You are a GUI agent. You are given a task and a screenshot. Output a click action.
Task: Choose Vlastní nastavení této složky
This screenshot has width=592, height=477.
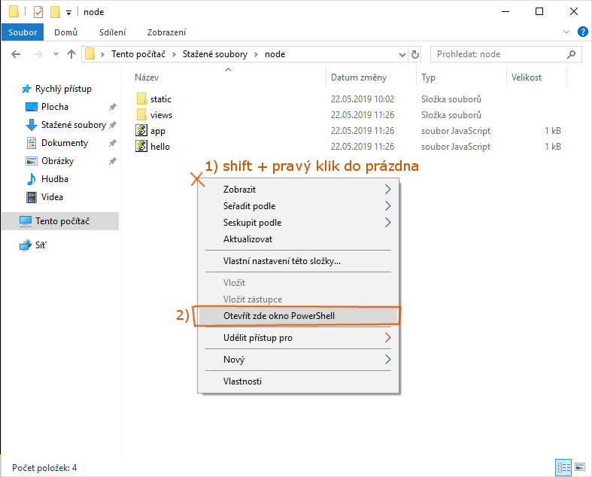pos(299,261)
